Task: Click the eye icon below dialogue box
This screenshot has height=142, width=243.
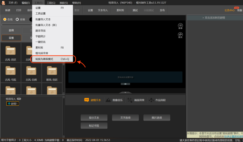Action: pos(125,84)
